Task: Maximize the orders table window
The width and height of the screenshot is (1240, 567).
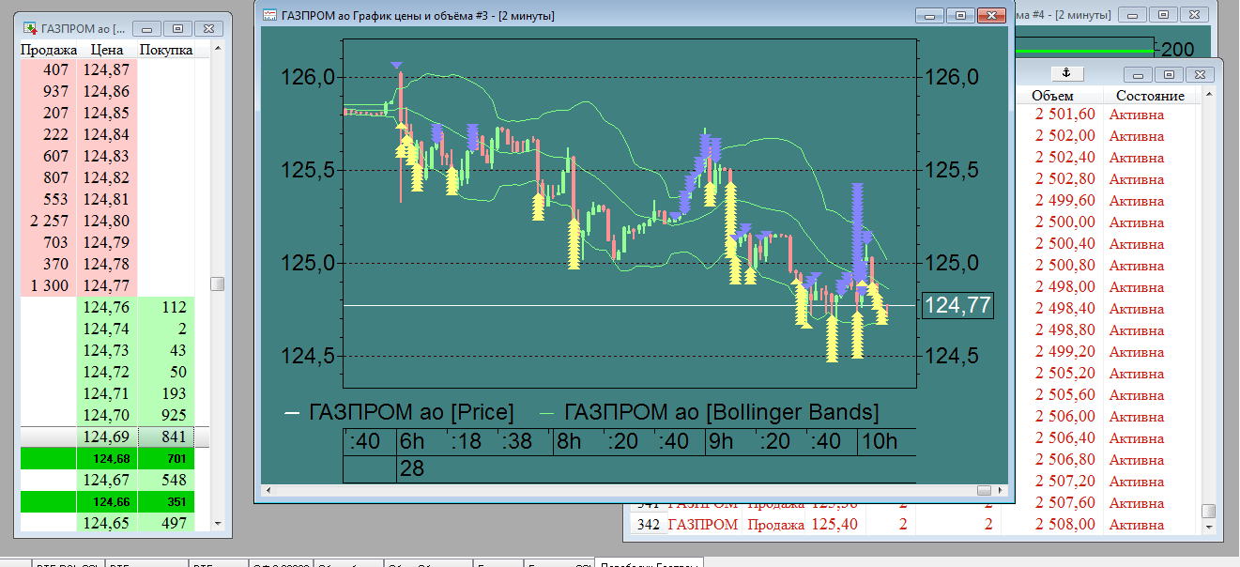Action: click(1168, 74)
